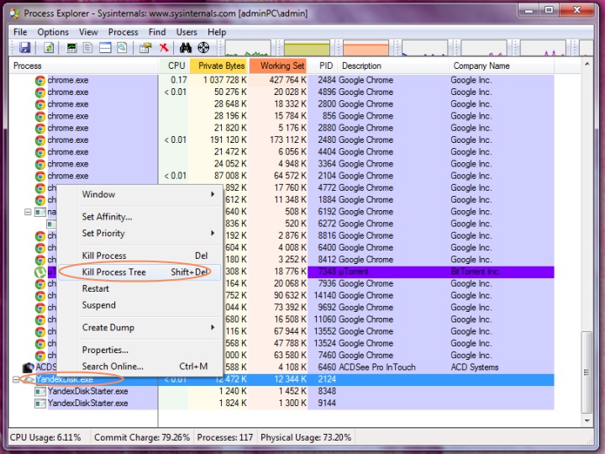The image size is (605, 454).
Task: Open the View menu
Action: coord(88,32)
